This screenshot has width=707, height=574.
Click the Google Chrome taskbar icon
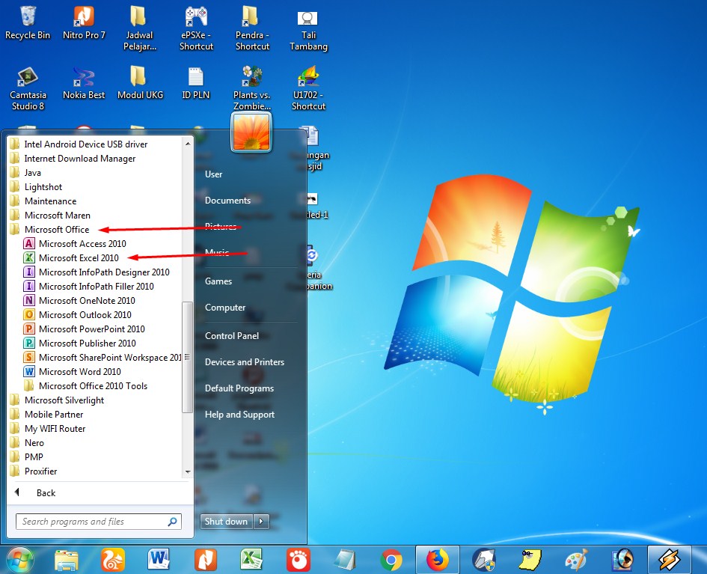(x=391, y=559)
